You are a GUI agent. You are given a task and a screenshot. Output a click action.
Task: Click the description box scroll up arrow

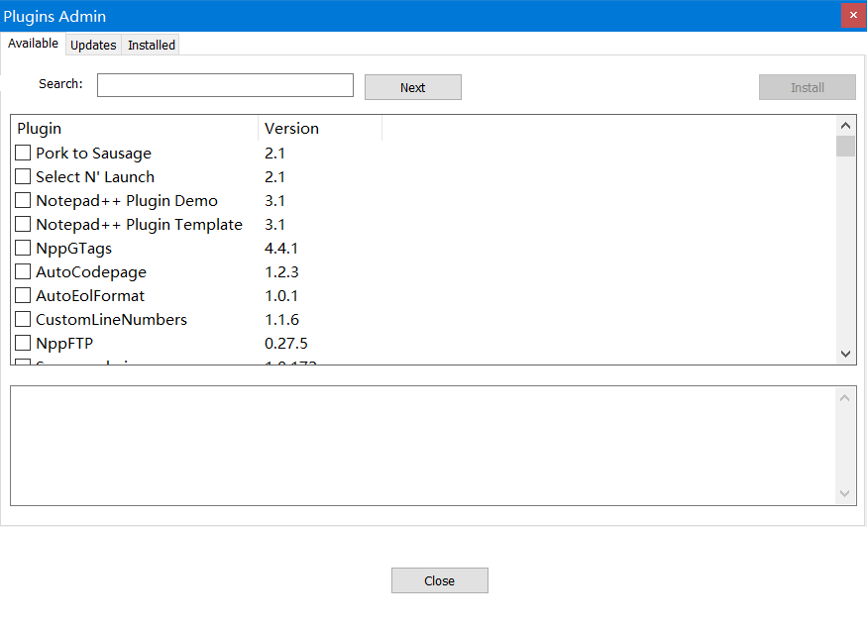[845, 398]
